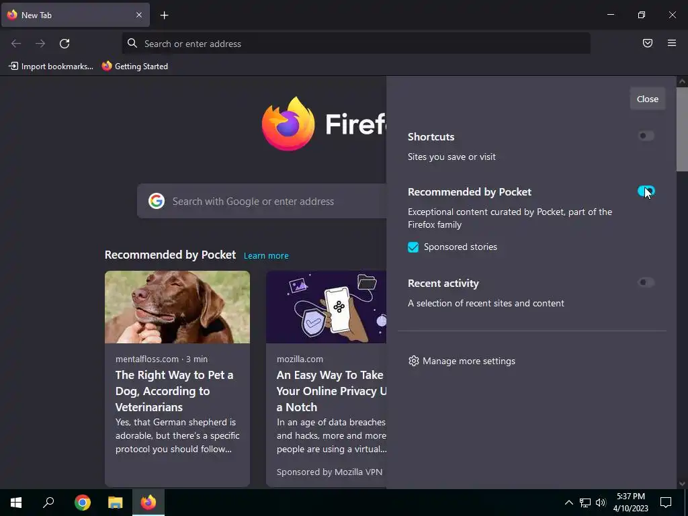Click scrollbar down arrow
This screenshot has height=516, width=688.
point(682,484)
